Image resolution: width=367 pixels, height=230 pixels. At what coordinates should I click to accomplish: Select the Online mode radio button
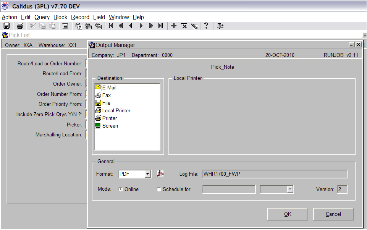click(x=121, y=189)
